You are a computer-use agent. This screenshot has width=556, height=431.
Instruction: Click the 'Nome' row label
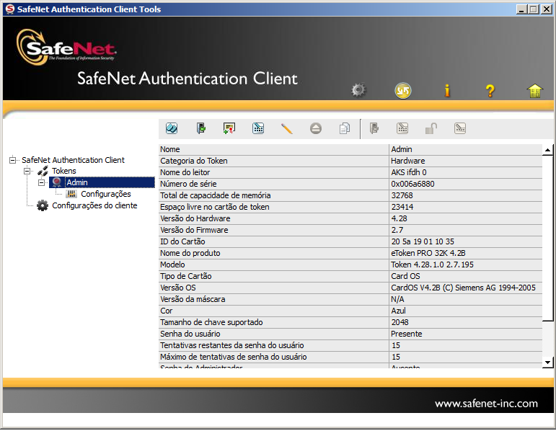point(170,149)
